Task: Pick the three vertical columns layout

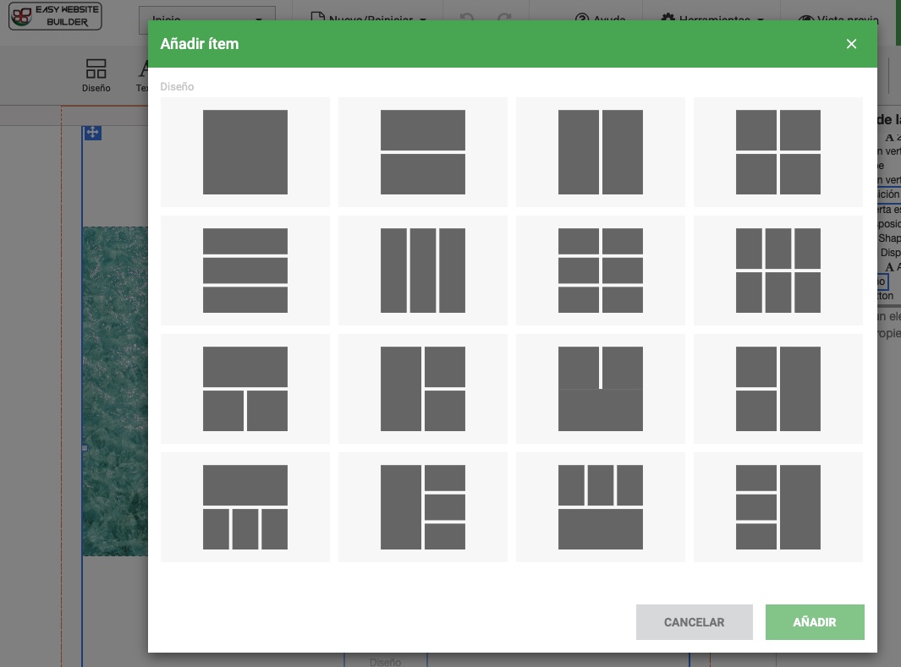Action: [x=423, y=271]
